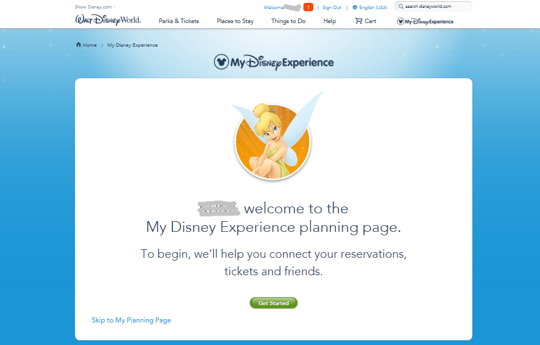Image resolution: width=540 pixels, height=345 pixels.
Task: Click the Welcome user name link
Action: (282, 7)
